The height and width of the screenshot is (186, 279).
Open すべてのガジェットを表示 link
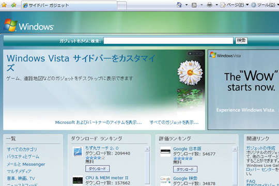[174, 122]
